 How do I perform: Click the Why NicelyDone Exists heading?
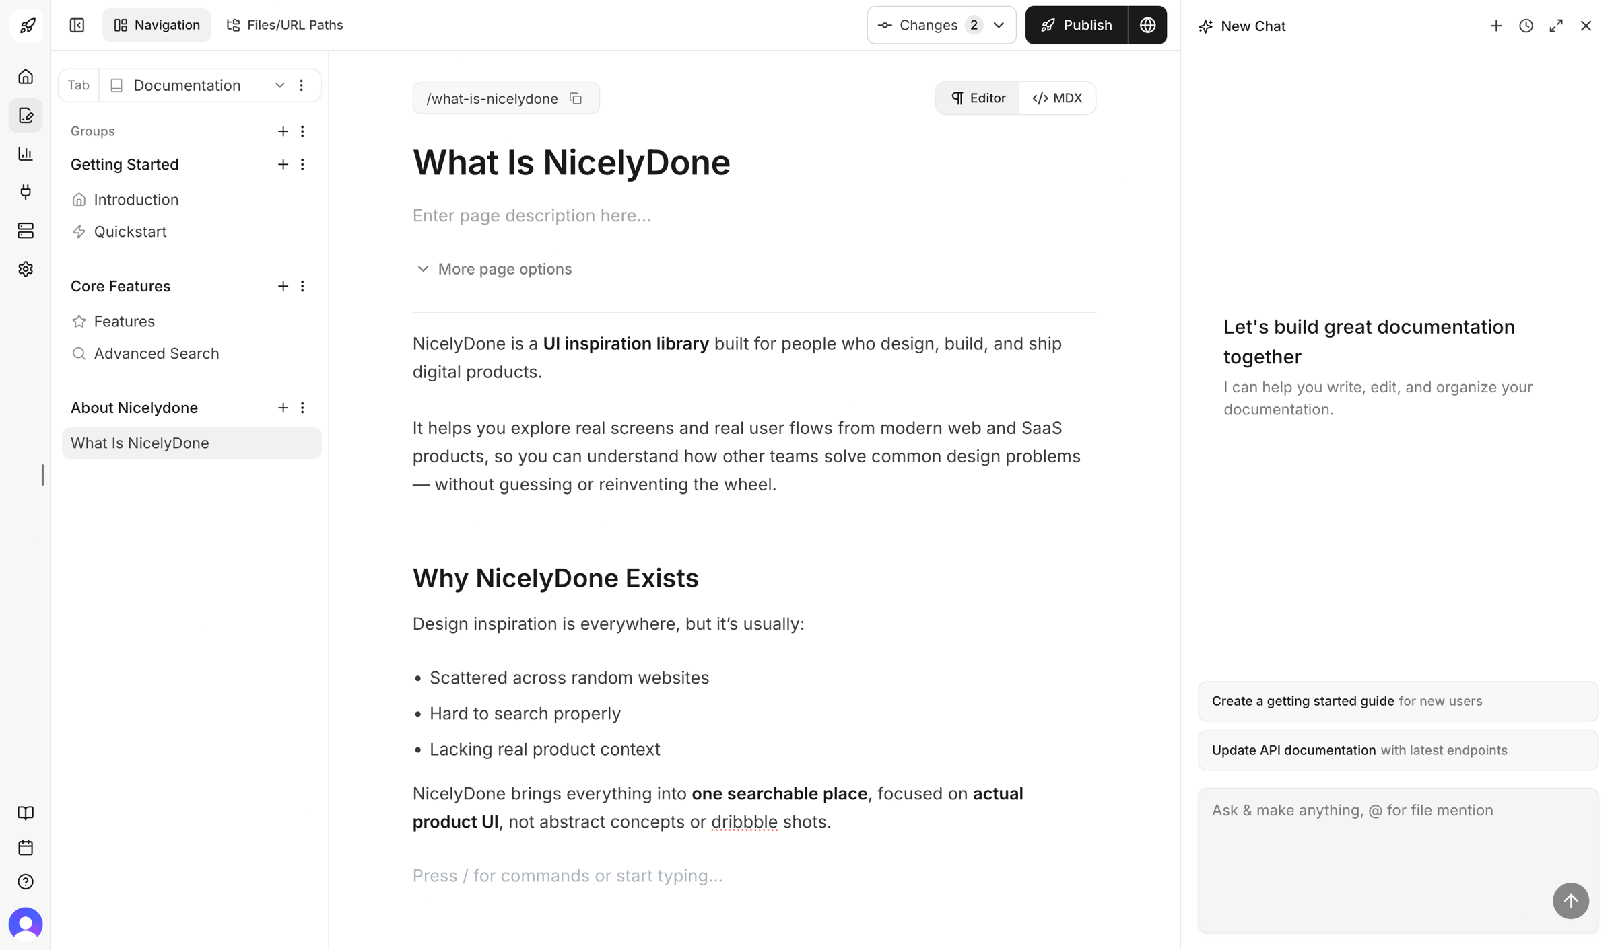[x=555, y=579]
